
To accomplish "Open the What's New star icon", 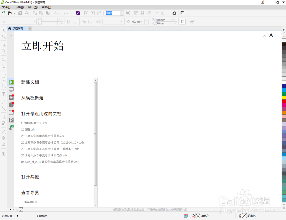I will point(11,97).
